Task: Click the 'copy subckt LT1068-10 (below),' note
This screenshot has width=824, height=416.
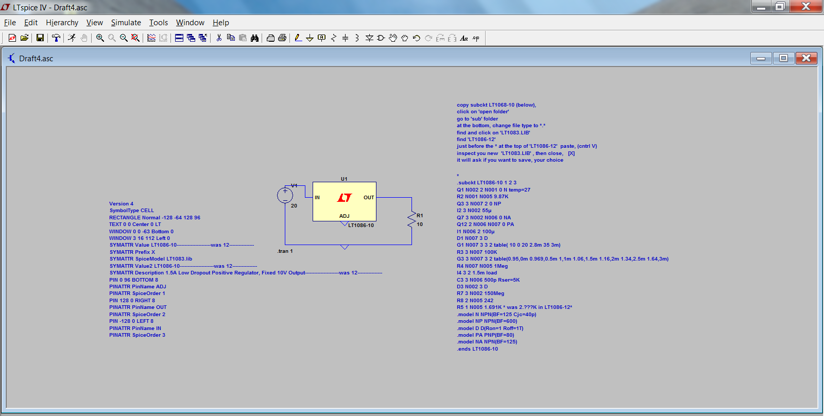Action: coord(496,105)
